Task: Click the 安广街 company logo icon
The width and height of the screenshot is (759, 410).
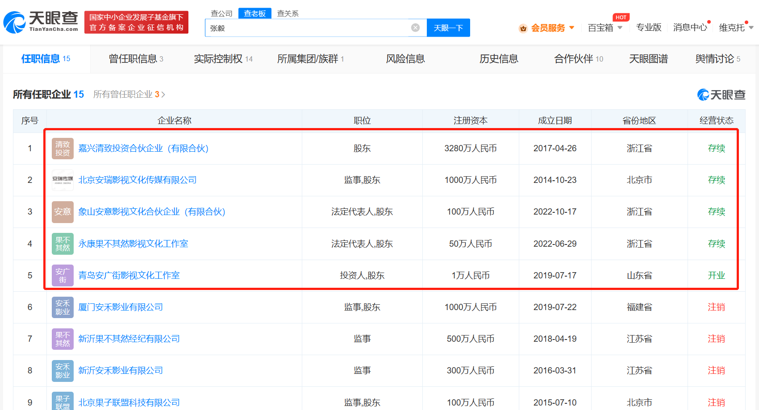Action: (x=62, y=275)
